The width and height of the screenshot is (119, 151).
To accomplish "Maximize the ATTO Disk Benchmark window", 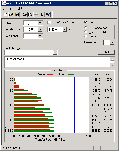I will coord(111,3).
